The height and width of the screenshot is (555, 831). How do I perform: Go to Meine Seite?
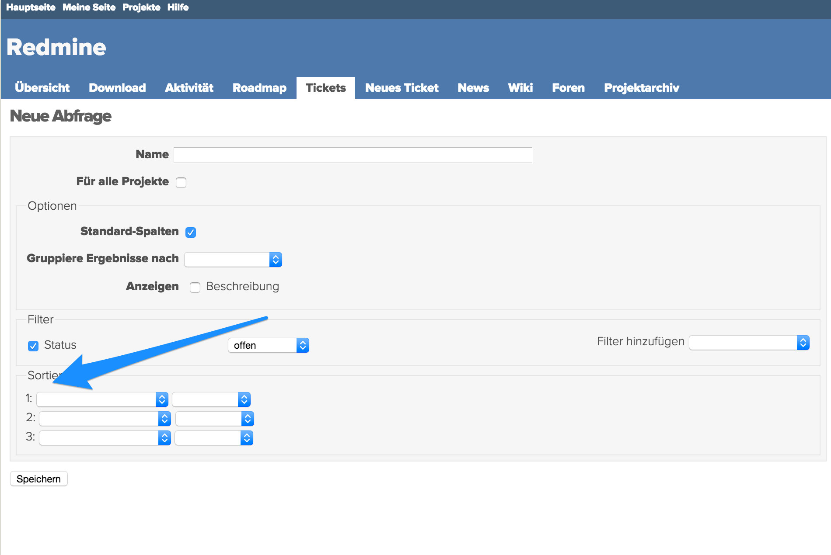[x=89, y=7]
